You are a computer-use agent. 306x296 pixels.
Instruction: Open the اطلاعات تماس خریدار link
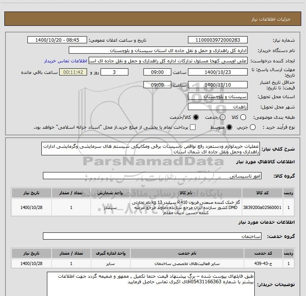(66, 61)
